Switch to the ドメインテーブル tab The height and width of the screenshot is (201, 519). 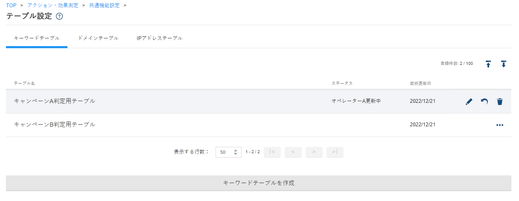98,38
